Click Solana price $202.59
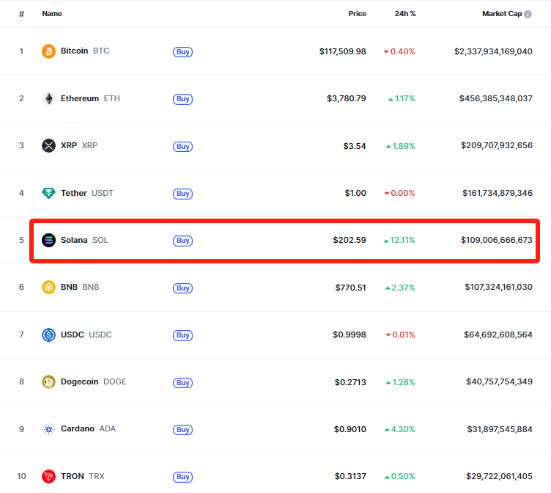 click(350, 240)
